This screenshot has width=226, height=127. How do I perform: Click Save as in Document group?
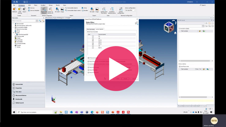coord(32,8)
